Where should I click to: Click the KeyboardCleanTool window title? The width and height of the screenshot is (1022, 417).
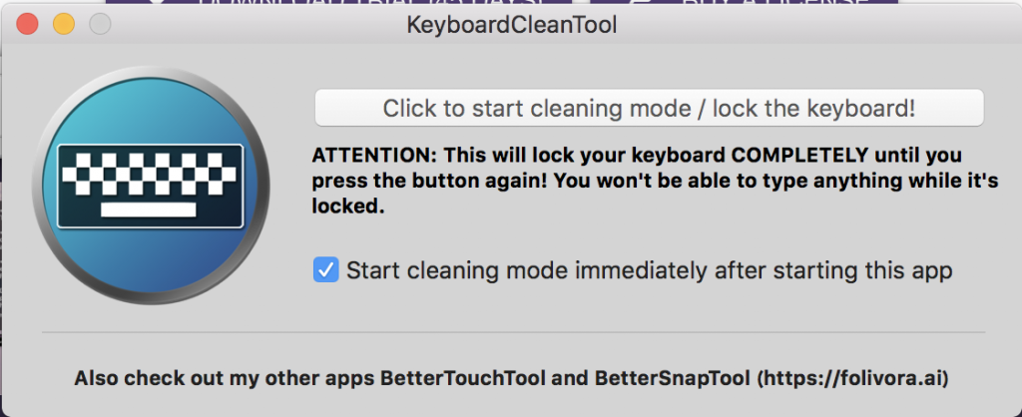click(511, 24)
